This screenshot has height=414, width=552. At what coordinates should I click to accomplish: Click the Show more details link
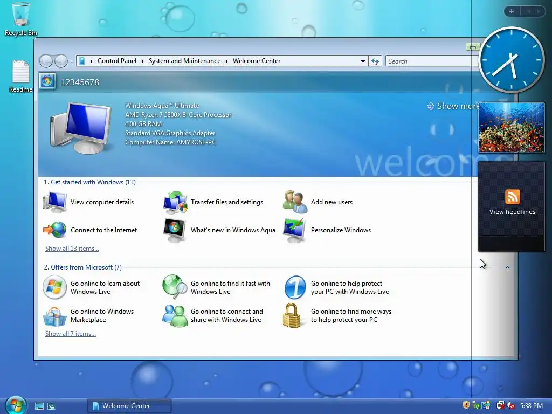point(452,106)
